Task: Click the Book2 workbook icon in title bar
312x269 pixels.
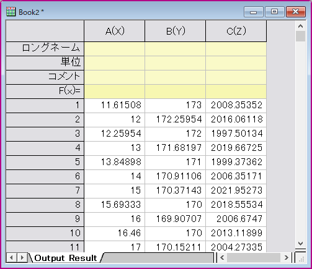Action: point(11,12)
